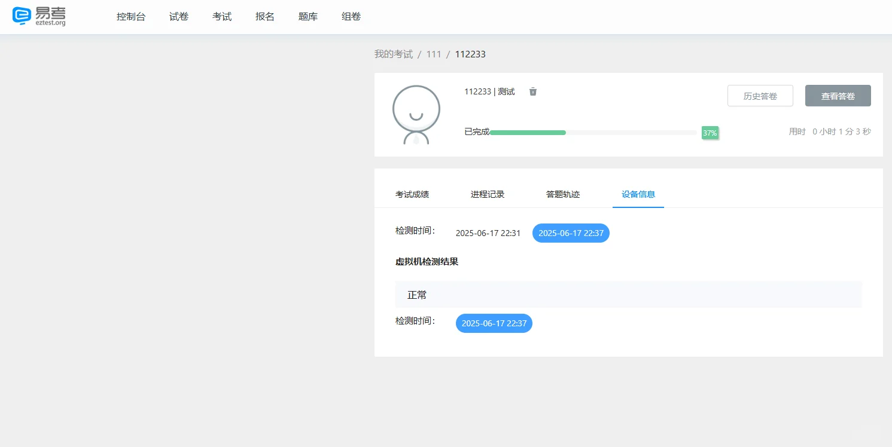Select the 2025-06-17 22:37 detection time pill
Screen dimensions: 892x447
coord(571,233)
